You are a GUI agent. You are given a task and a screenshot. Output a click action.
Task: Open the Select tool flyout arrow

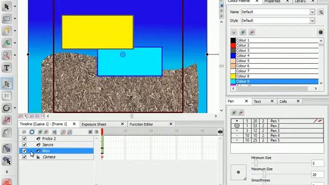pos(15,7)
